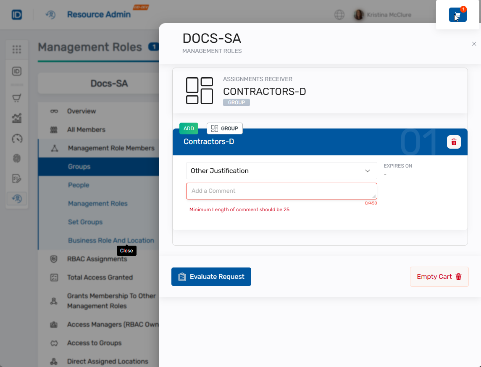The height and width of the screenshot is (367, 481).
Task: Click the Resource Admin sidebar icon
Action: point(17,199)
